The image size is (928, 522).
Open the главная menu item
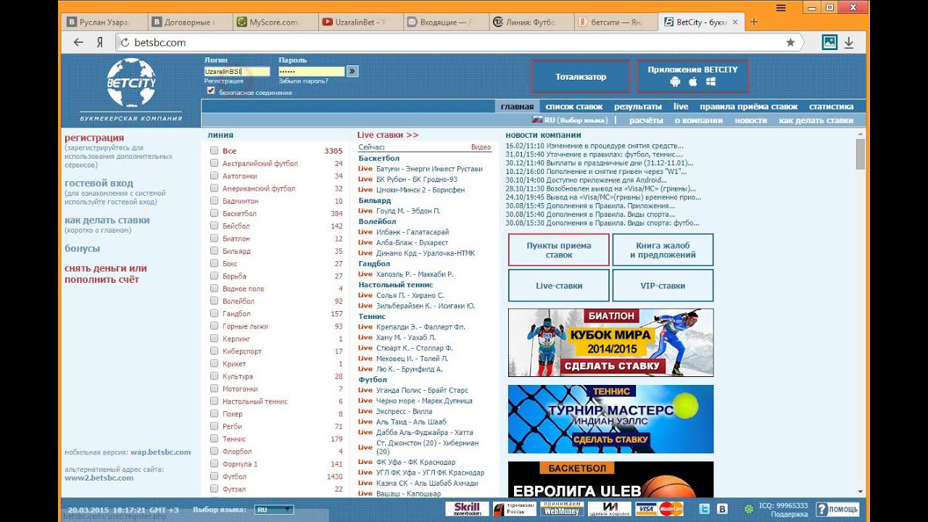coord(517,107)
